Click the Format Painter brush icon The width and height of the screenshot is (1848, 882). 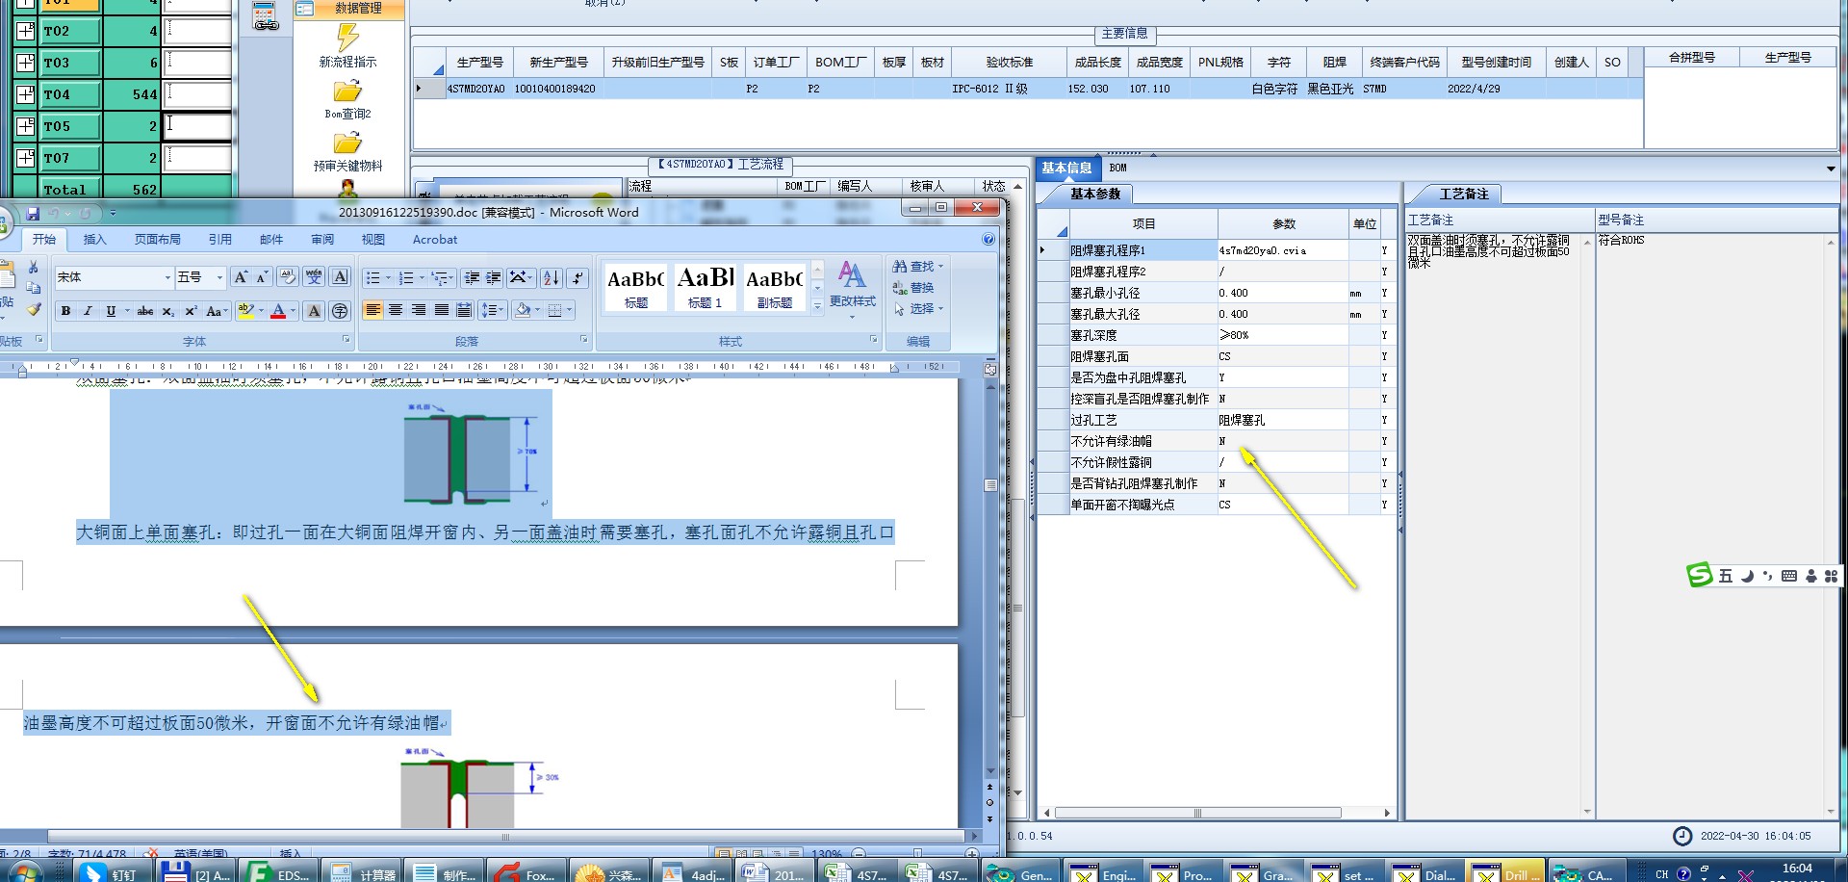(x=34, y=309)
